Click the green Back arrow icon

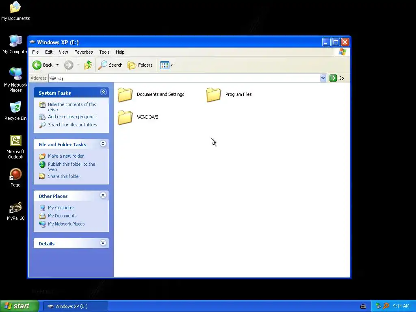(x=37, y=65)
